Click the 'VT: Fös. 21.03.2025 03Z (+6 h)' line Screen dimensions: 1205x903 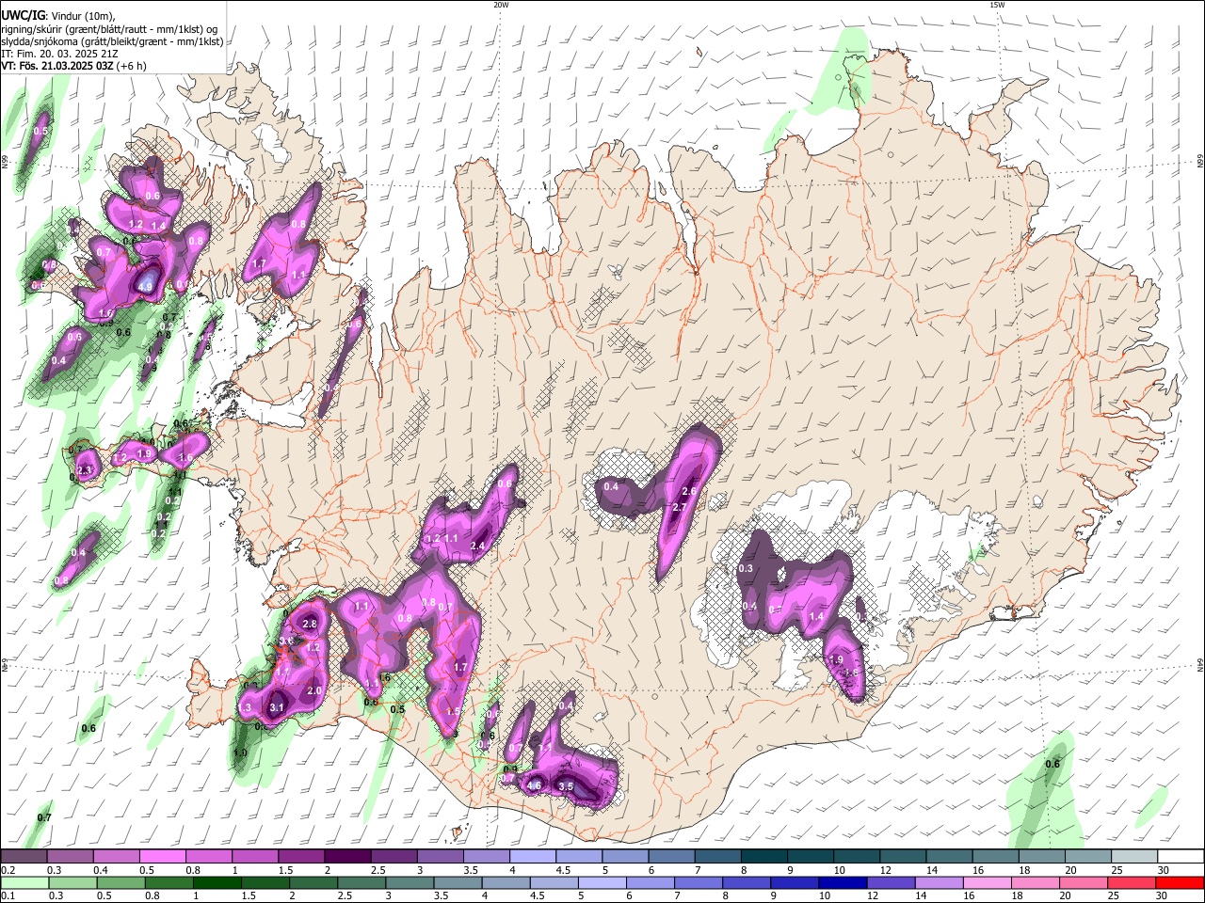click(x=72, y=66)
